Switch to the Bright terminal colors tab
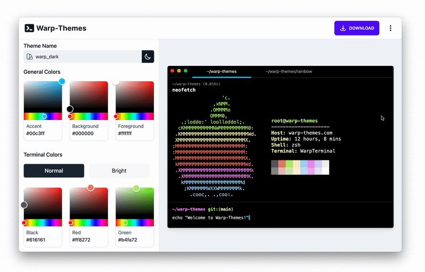The image size is (425, 272). pos(119,171)
